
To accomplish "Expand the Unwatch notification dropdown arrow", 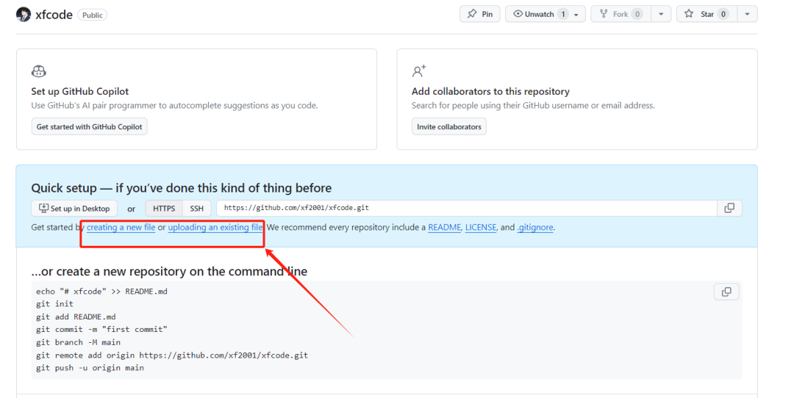I will pyautogui.click(x=576, y=15).
